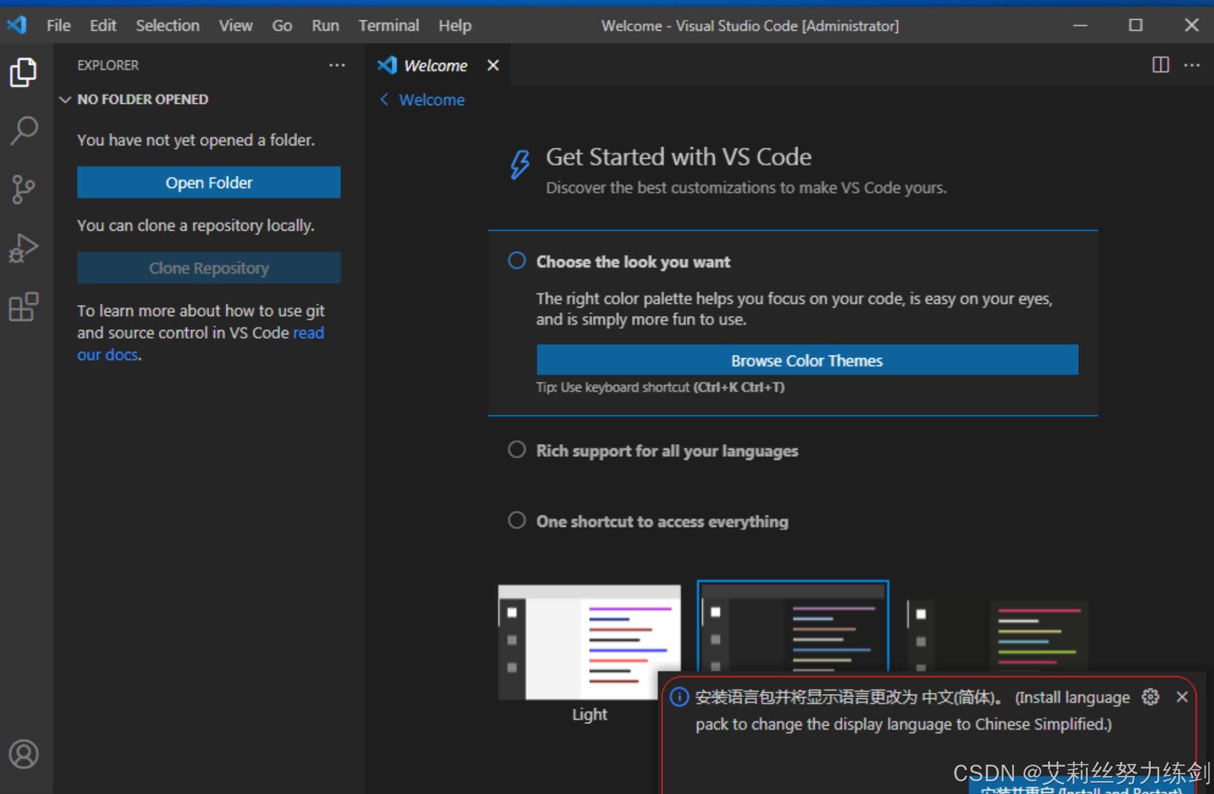Choose the selected Dark theme thumbnail
The height and width of the screenshot is (794, 1214).
pos(793,627)
